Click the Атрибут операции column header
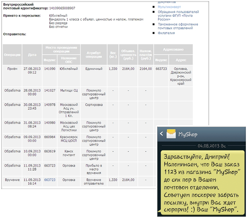Viewport: 247px width, 218px height. 93,54
